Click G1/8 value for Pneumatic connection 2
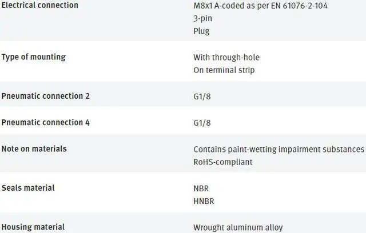The image size is (366, 233). coord(202,97)
